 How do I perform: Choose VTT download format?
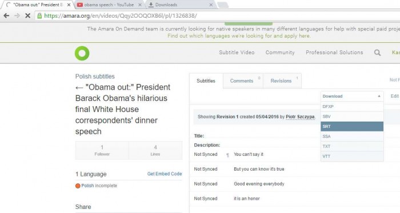352,156
